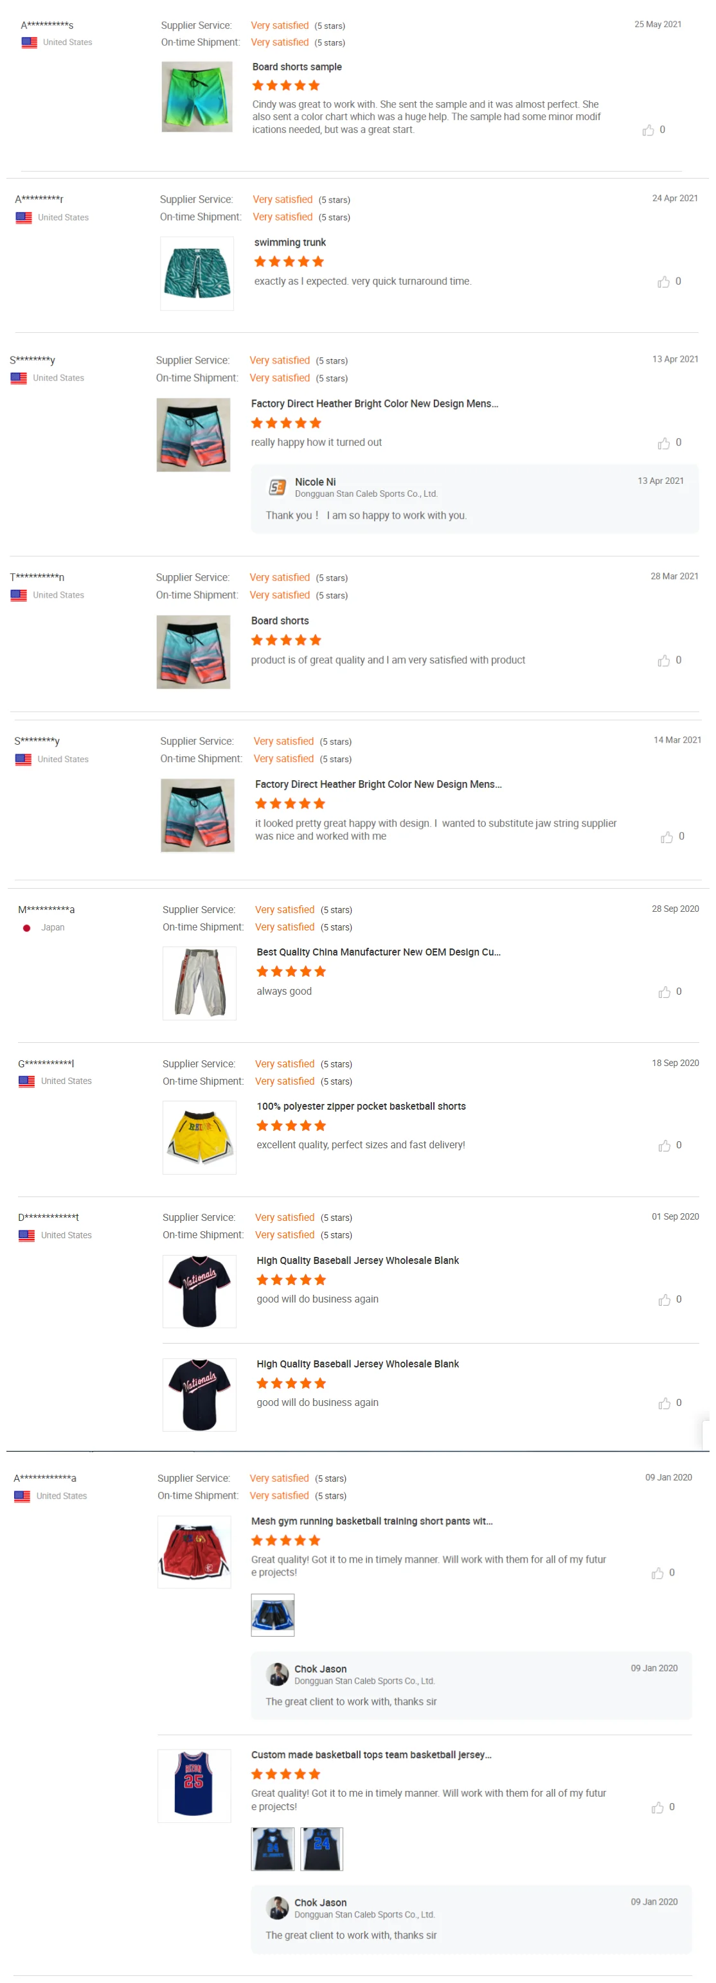Open the grey baseball pants product image
The height and width of the screenshot is (1983, 716).
point(199,983)
